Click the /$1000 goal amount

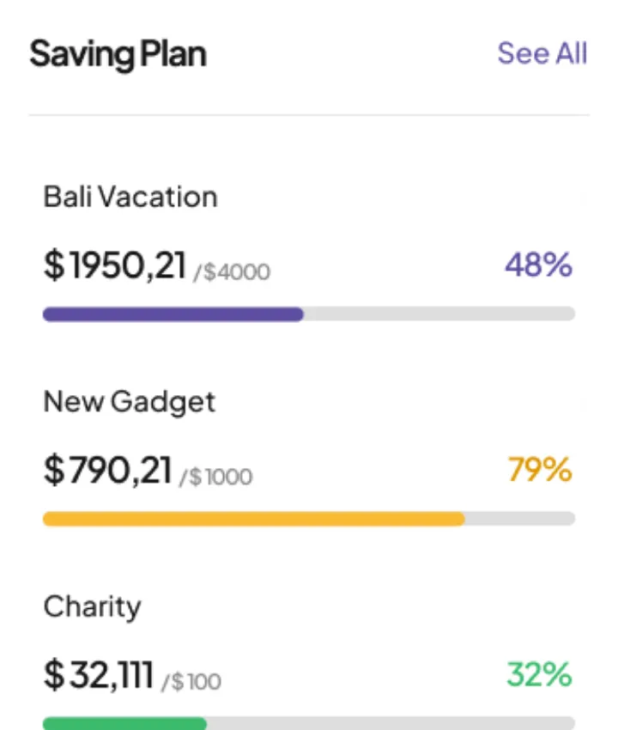pos(216,477)
